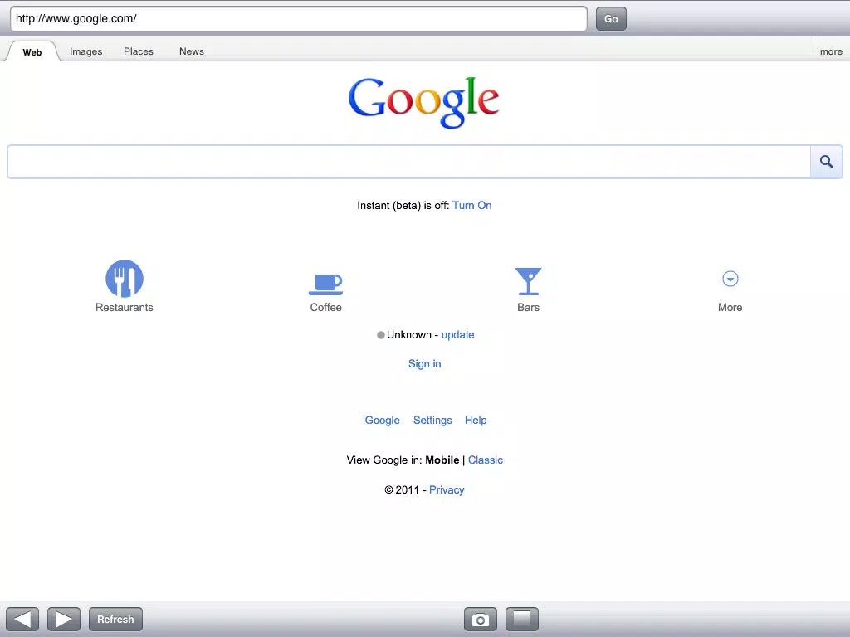Open the iGoogle link

381,421
